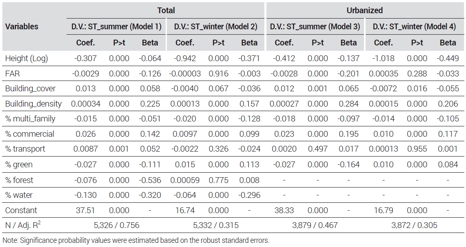This screenshot has width=466, height=247.
Task: Select the Height (Log) row label
Action: pos(26,59)
